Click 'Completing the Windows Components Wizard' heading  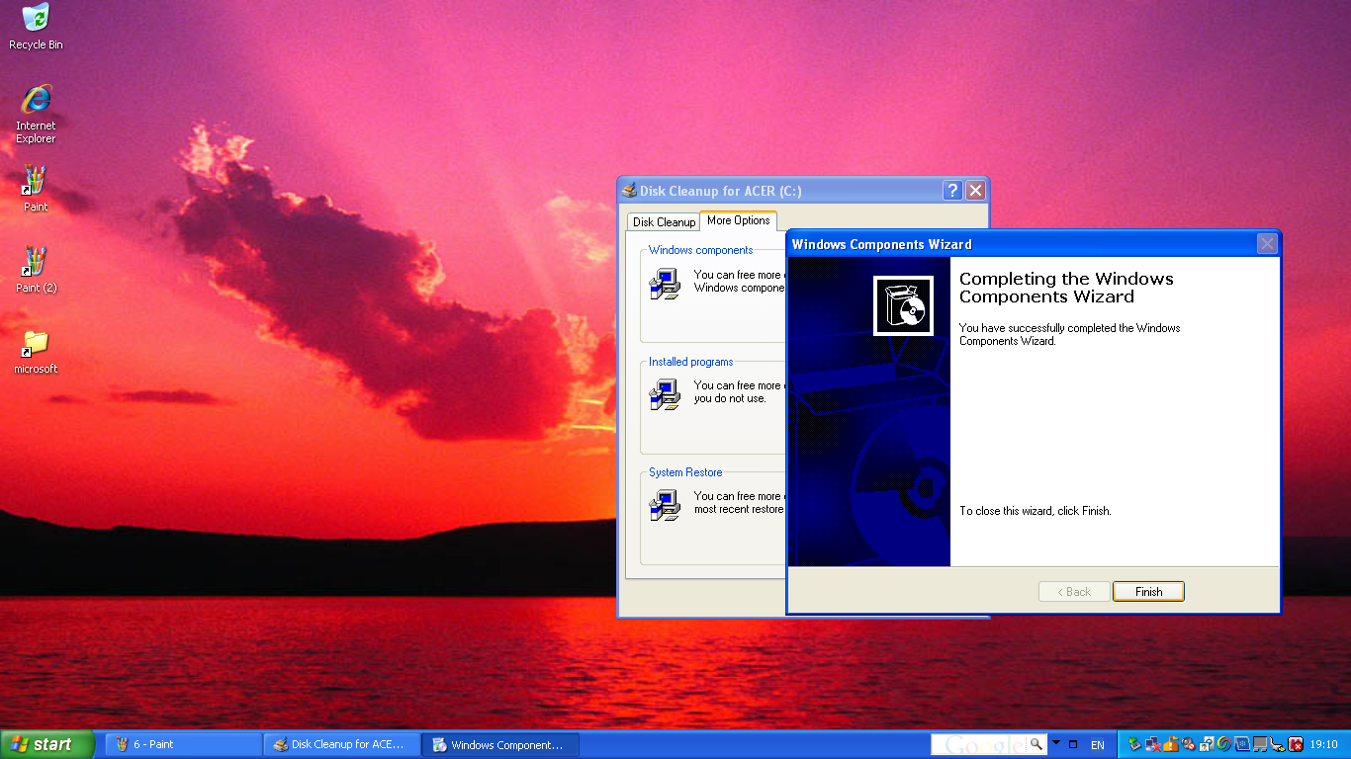click(1066, 288)
